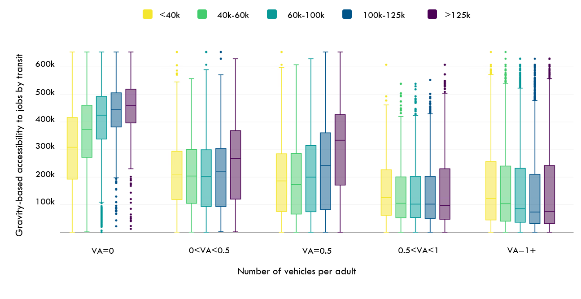Toggle the 60k-100k legend label
Viewport: 581px width, 299px height.
coord(306,15)
